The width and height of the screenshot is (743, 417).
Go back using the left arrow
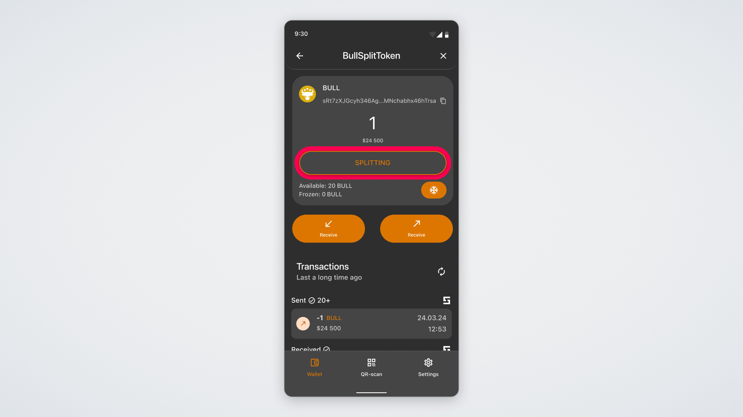tap(300, 56)
